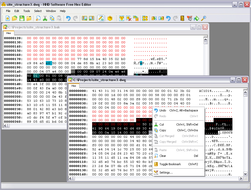Open the File menu

(8, 11)
